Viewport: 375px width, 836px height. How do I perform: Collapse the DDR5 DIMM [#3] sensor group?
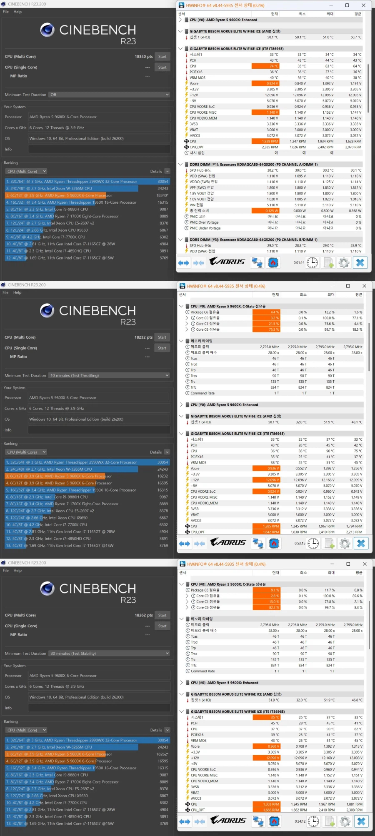tap(180, 240)
